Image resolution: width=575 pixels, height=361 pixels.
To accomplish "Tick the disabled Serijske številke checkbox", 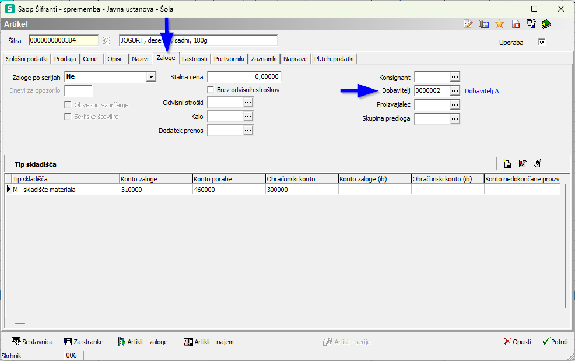I will click(68, 116).
